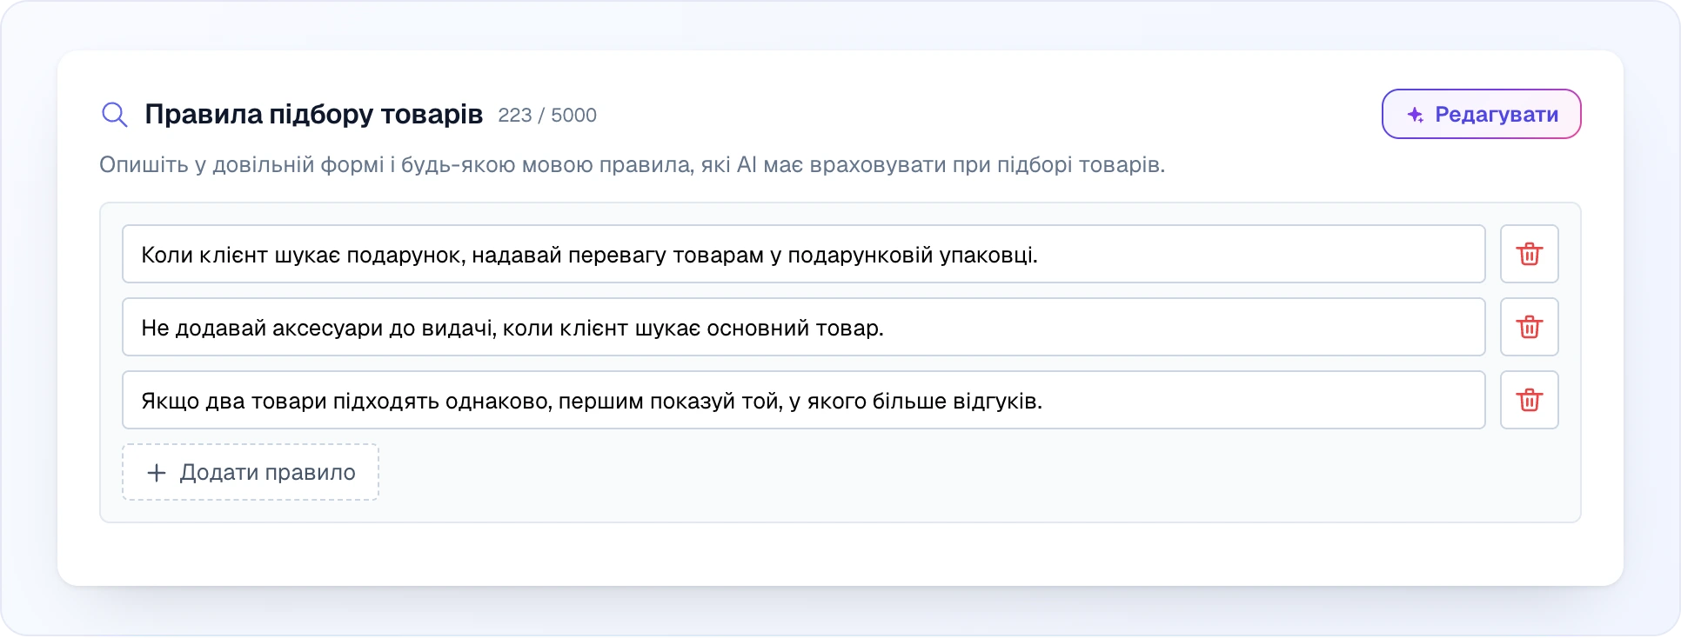
Task: Edit the rule starting with «Якщо два товари»
Action: pyautogui.click(x=803, y=400)
